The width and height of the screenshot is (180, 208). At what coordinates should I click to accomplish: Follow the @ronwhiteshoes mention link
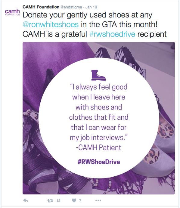(51, 24)
